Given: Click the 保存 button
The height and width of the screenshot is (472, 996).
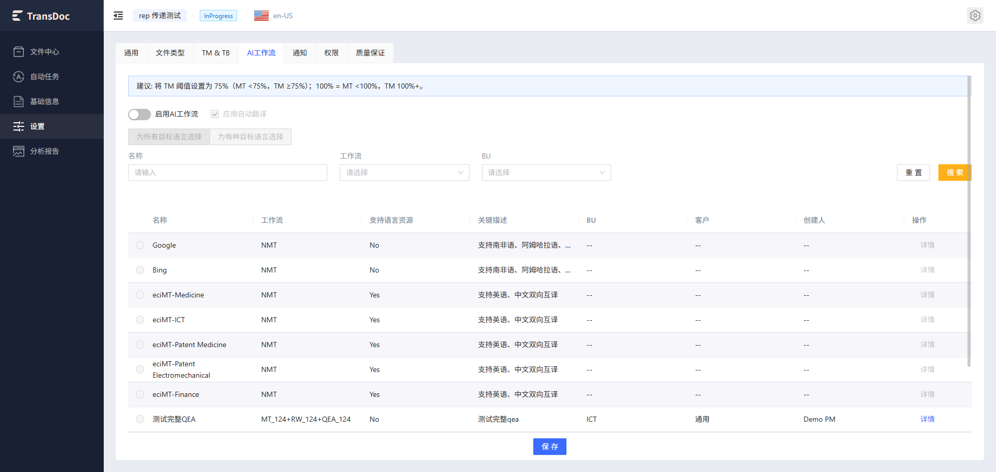Looking at the screenshot, I should click(x=550, y=447).
